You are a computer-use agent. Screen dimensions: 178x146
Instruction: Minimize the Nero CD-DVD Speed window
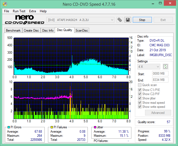click(x=153, y=3)
